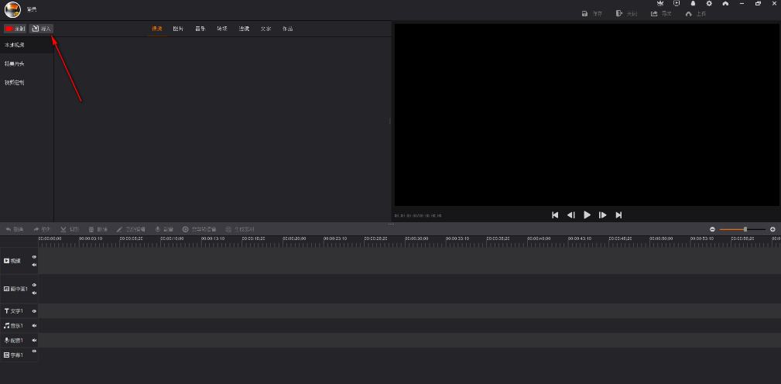The height and width of the screenshot is (384, 781).
Task: Hide the text track using its eye icon
Action: tap(34, 311)
